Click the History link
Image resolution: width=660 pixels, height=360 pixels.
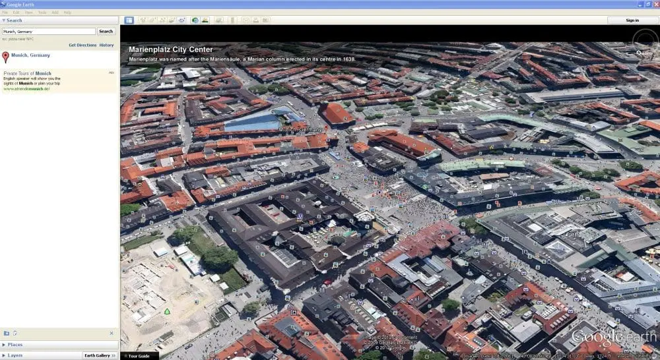click(106, 45)
